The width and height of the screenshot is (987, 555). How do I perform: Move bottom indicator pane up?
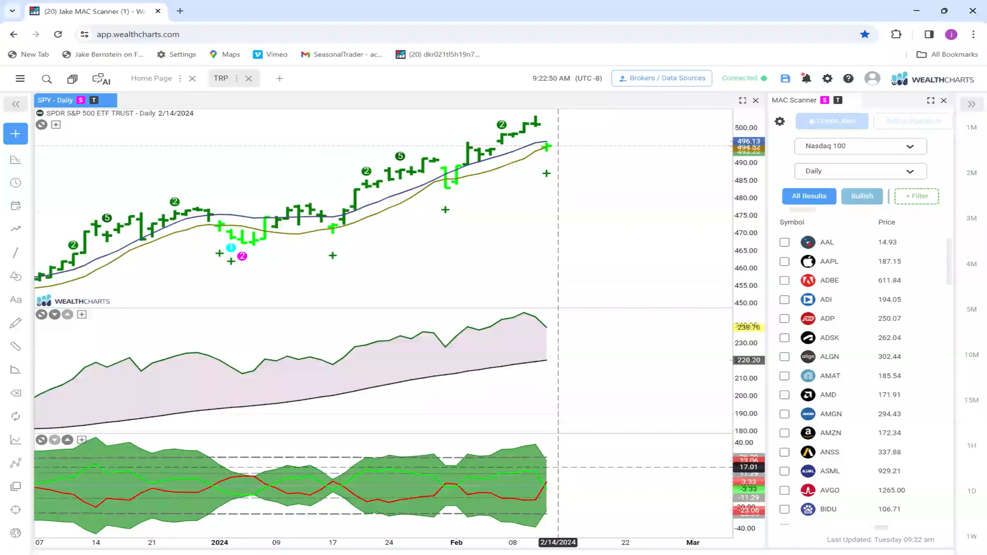(x=67, y=440)
